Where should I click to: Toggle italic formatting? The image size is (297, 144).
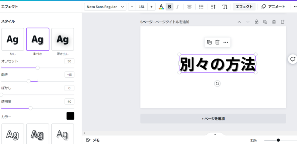pyautogui.click(x=178, y=7)
